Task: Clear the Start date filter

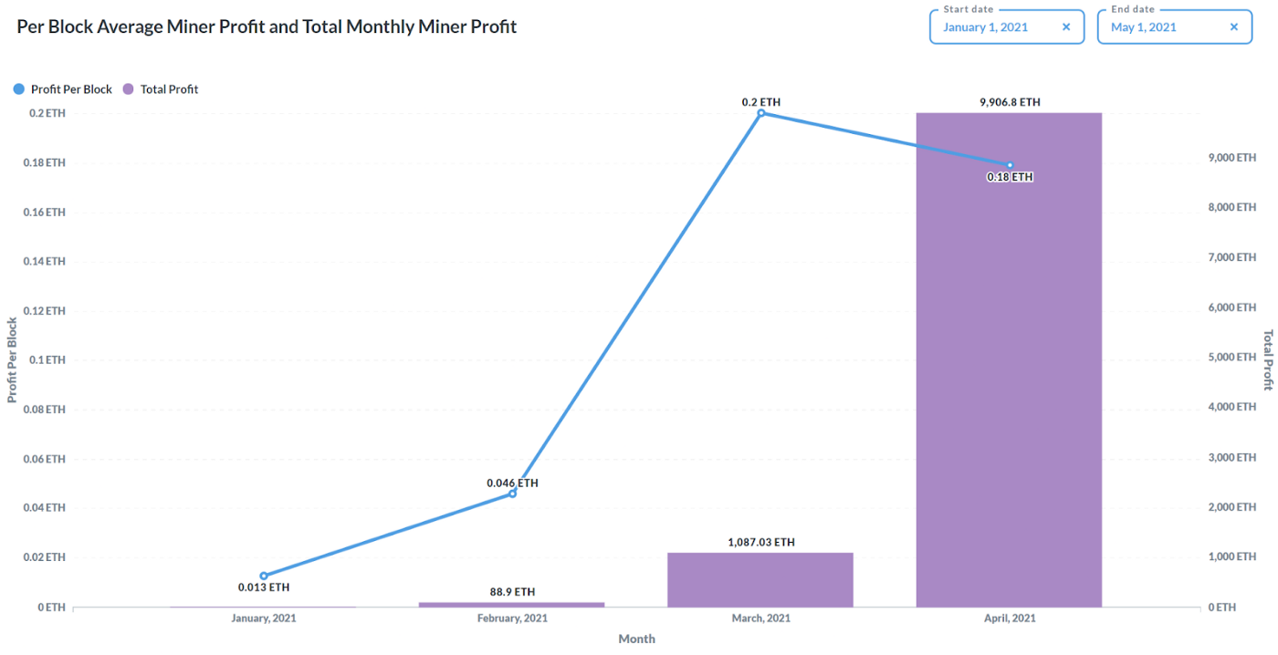Action: click(1066, 27)
